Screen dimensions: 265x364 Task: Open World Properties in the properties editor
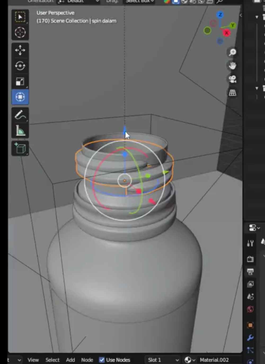[x=250, y=309]
